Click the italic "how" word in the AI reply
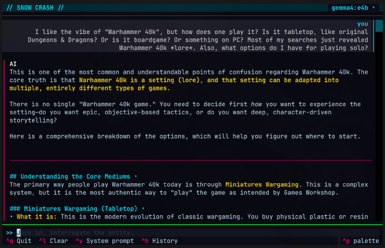This screenshot has width=385, height=248. (256, 104)
